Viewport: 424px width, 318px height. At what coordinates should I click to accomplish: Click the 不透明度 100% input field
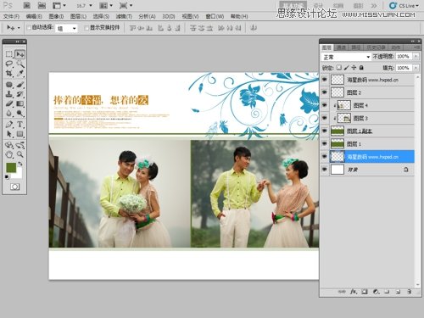[x=404, y=57]
